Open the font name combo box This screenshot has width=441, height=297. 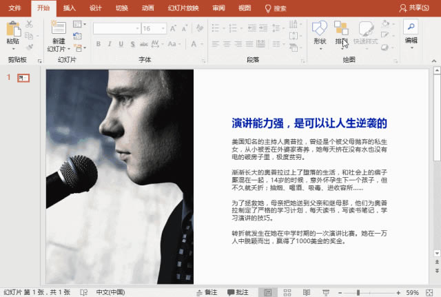116,28
